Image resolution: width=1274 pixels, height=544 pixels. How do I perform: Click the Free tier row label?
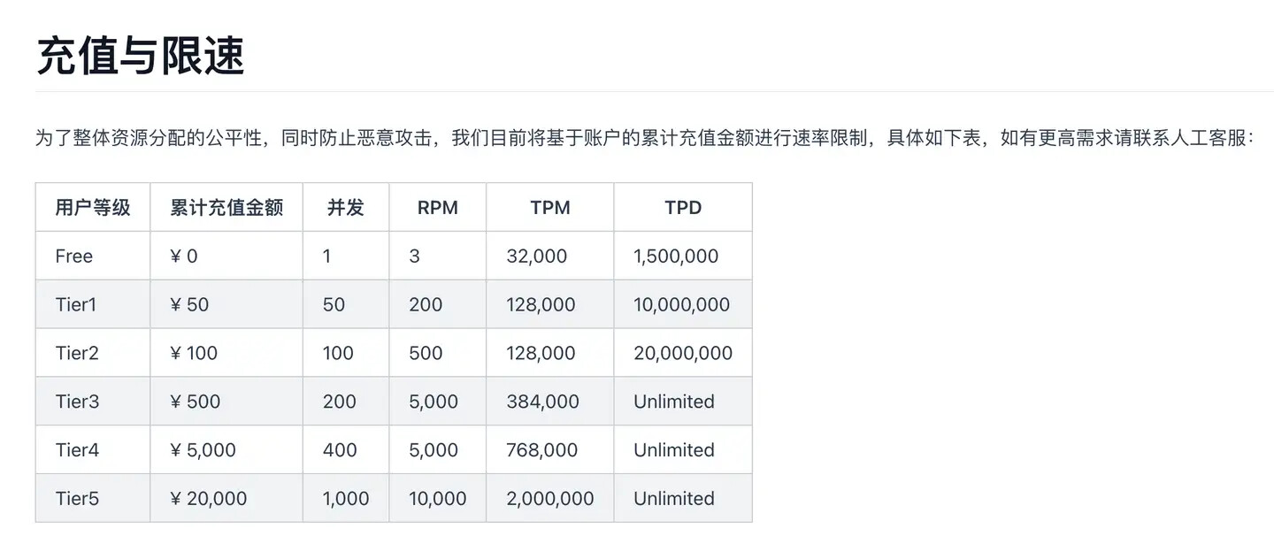(73, 257)
